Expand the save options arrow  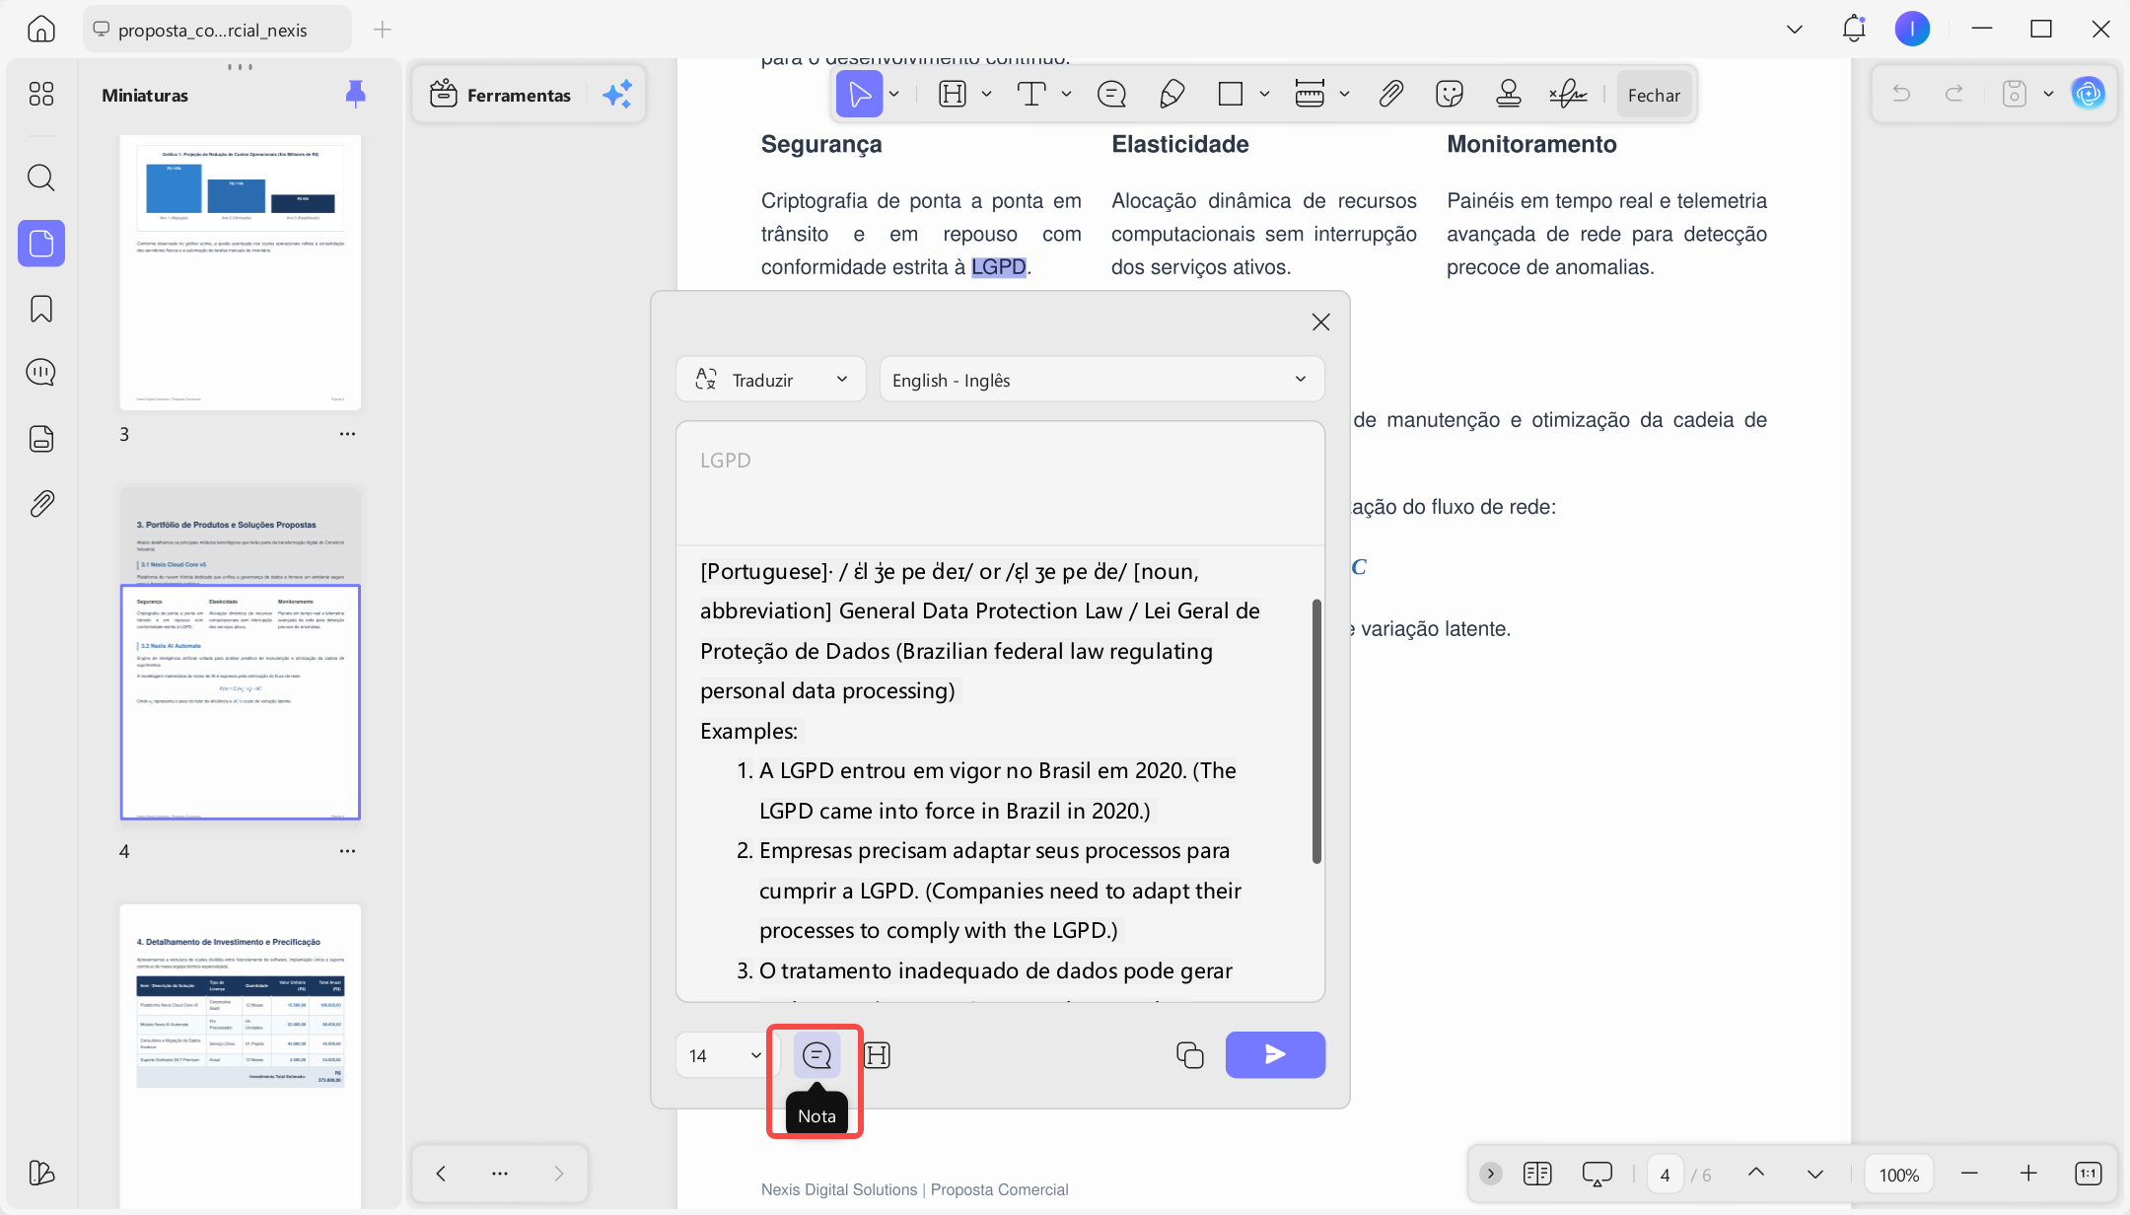(x=2048, y=94)
